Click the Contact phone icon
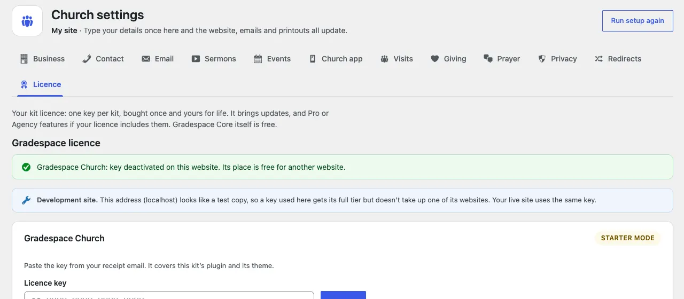The height and width of the screenshot is (299, 684). pyautogui.click(x=87, y=59)
